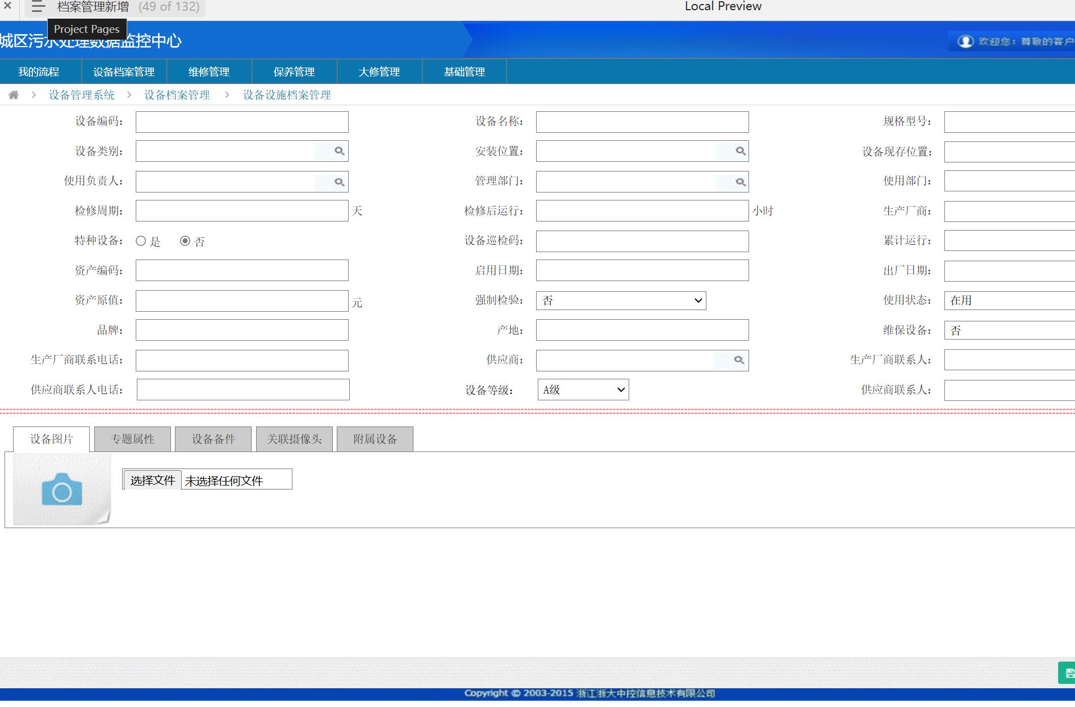The image size is (1075, 707).
Task: Click the search icon in 使用负责人 field
Action: coord(339,182)
